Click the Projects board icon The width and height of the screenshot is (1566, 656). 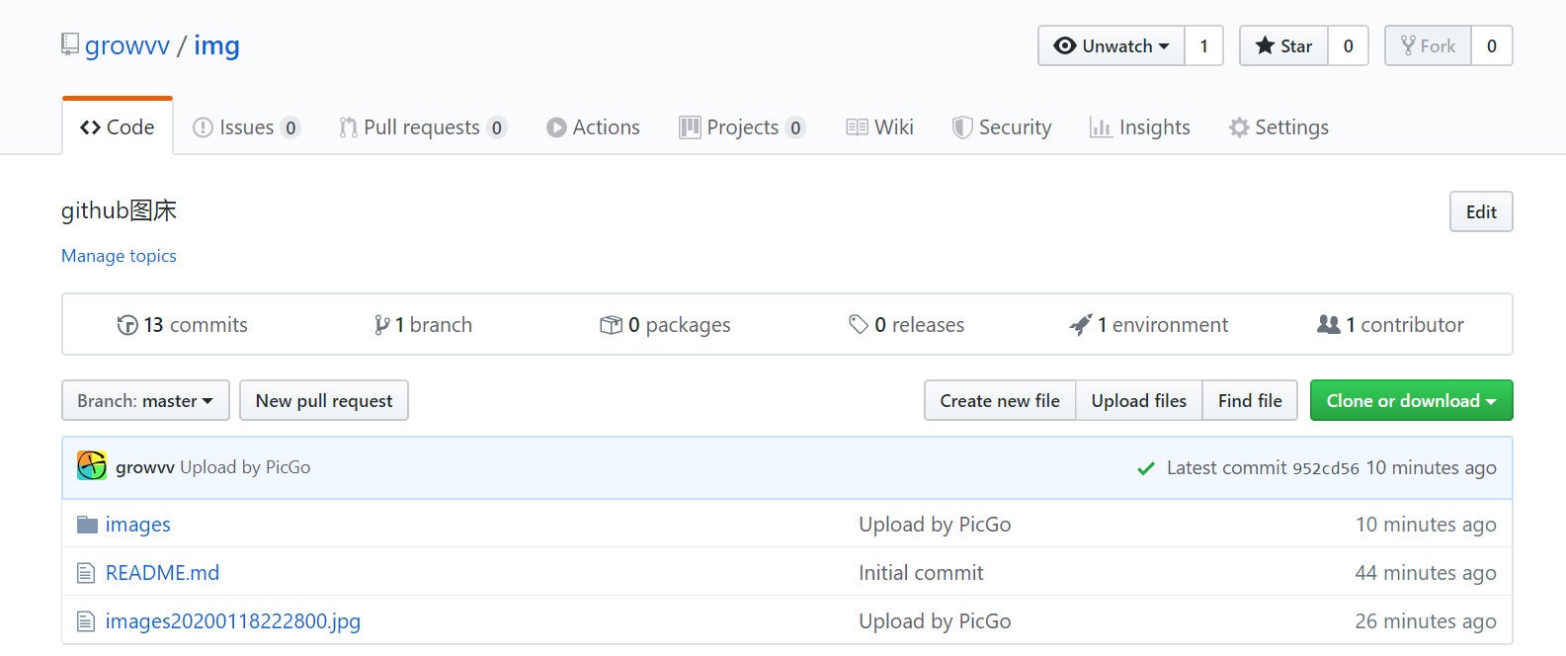[690, 127]
